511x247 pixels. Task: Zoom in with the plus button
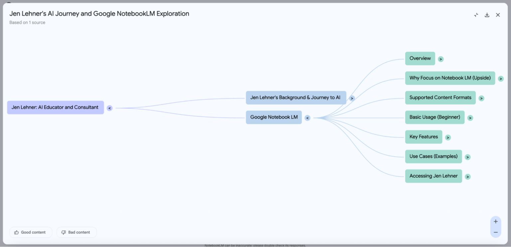(496, 222)
